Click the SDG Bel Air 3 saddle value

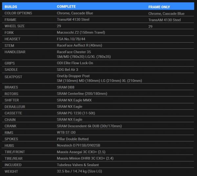pos(67,69)
